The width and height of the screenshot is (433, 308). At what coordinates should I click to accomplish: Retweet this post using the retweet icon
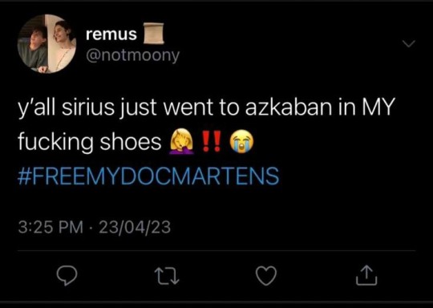pyautogui.click(x=167, y=277)
